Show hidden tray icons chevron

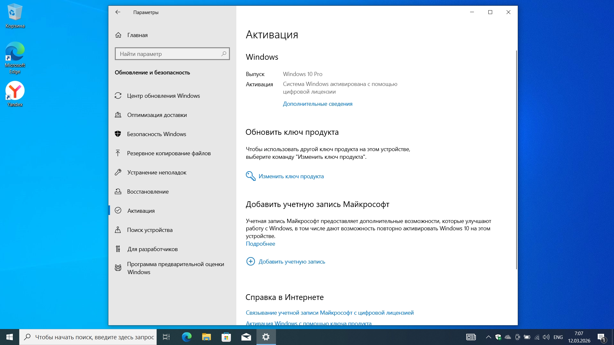(x=488, y=337)
